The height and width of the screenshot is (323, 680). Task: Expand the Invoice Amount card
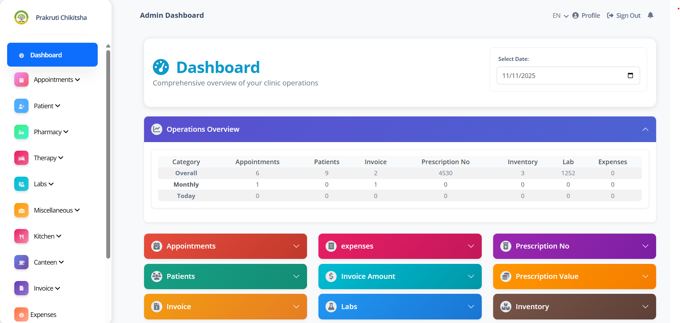(471, 276)
